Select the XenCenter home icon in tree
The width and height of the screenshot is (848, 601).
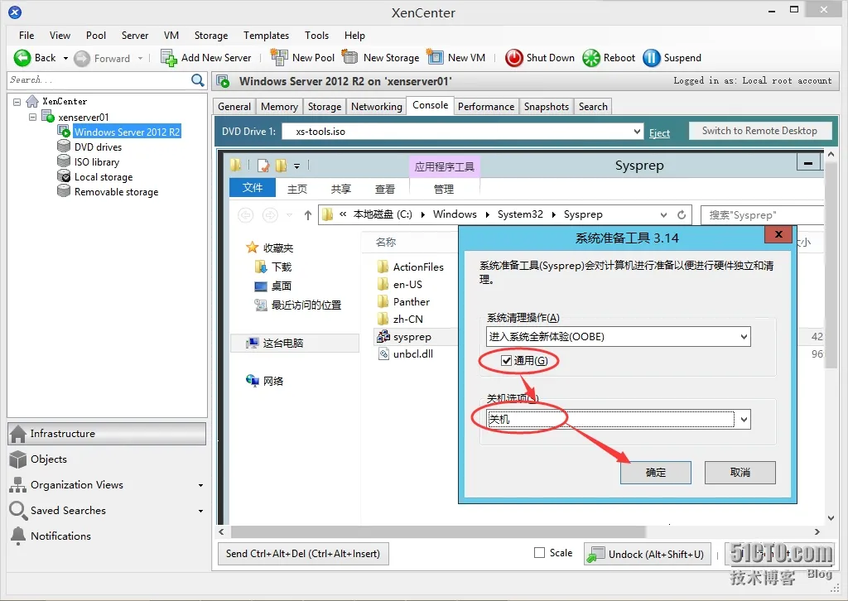[x=32, y=101]
